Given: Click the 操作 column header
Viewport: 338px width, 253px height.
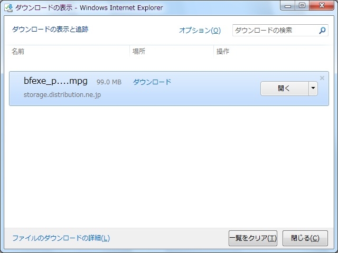Looking at the screenshot, I should [223, 52].
